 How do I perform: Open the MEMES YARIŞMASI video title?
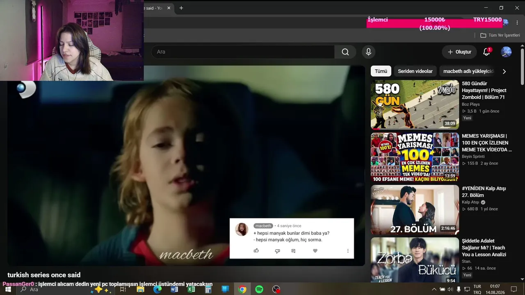click(487, 143)
